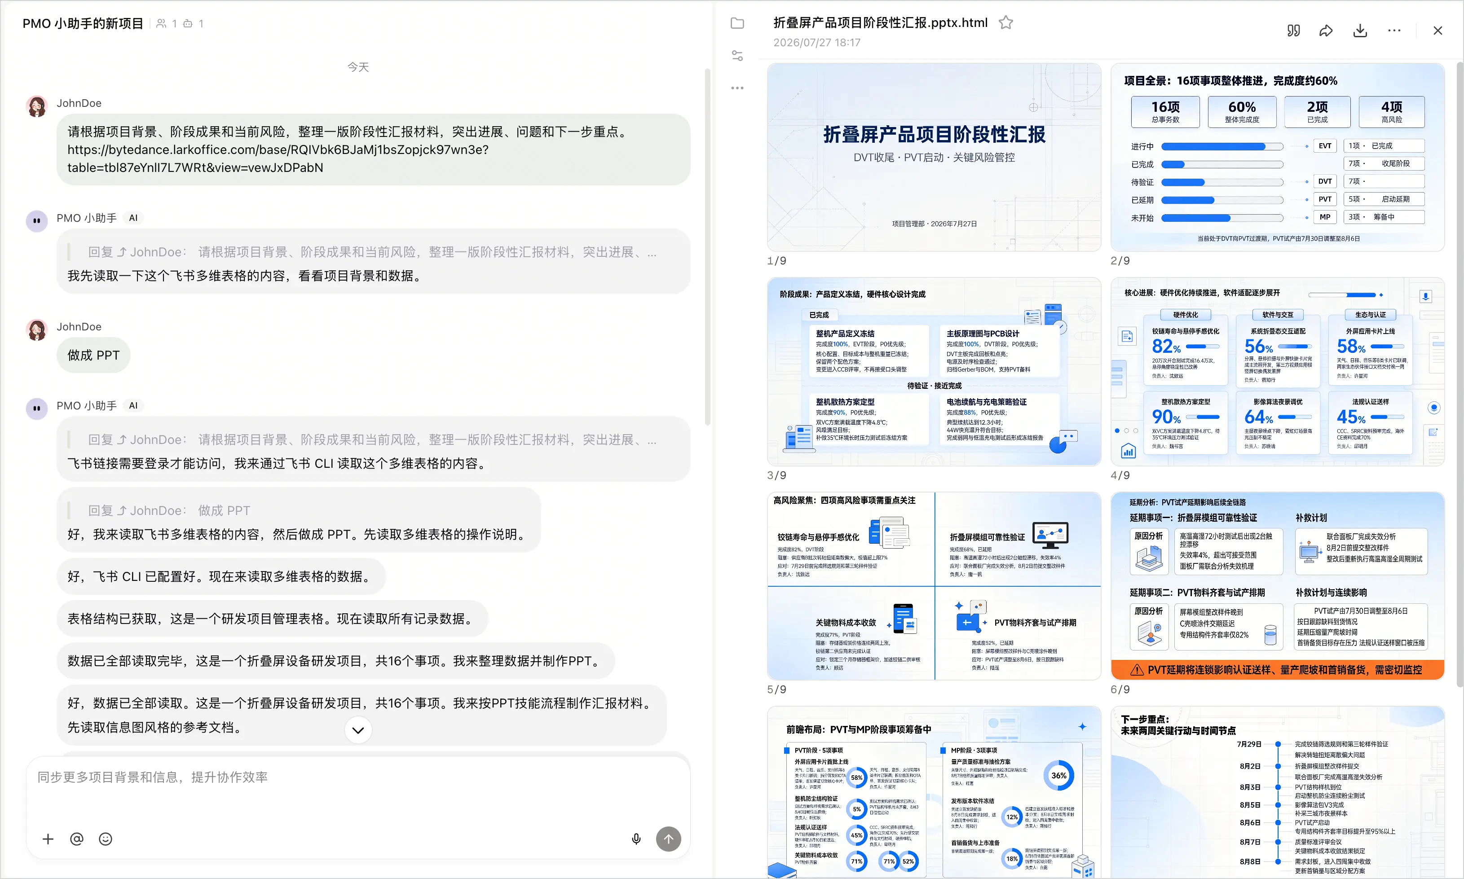Open the preview header more menu
Viewport: 1464px width, 879px height.
point(1394,30)
